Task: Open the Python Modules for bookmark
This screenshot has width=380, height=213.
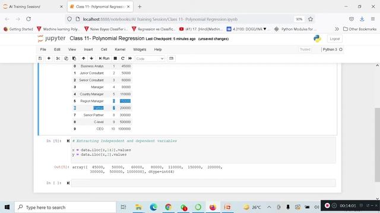Action: coord(295,29)
